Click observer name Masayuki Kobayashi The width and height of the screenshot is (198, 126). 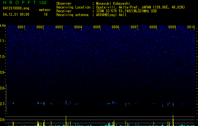[x=113, y=3]
